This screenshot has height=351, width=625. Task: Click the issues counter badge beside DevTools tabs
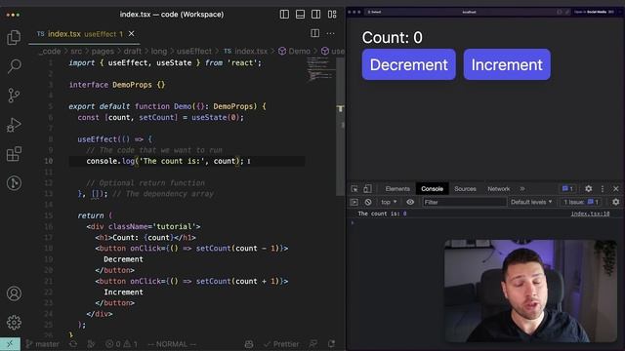tap(567, 188)
